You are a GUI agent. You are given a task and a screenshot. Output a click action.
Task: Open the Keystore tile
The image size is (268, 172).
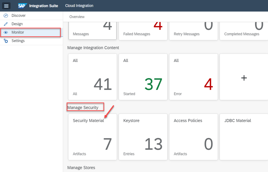(x=143, y=137)
